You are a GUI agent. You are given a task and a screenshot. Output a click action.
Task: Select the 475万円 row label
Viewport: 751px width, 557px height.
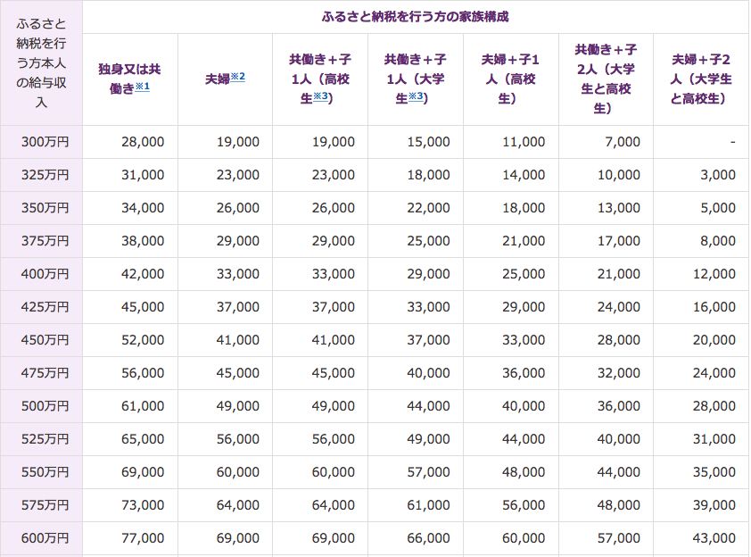(45, 373)
